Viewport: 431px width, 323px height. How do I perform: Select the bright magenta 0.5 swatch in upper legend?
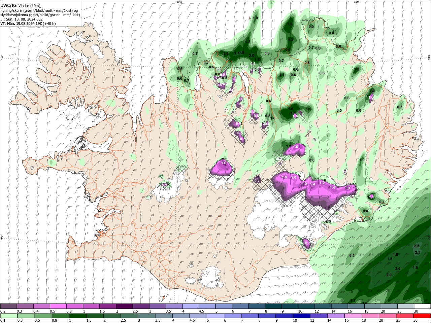(58, 307)
